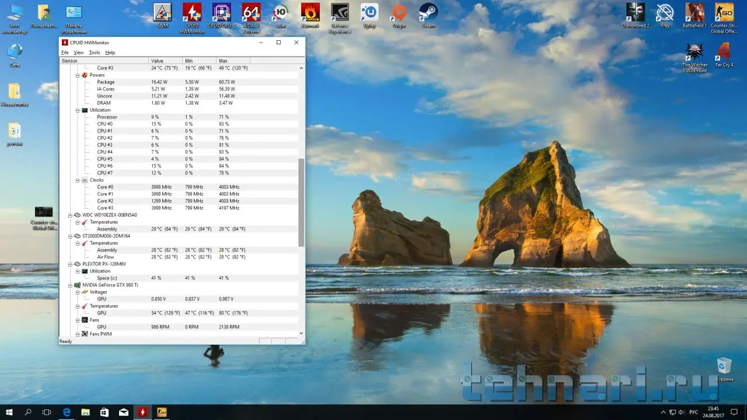Open the View menu
747x420 pixels.
(x=78, y=52)
